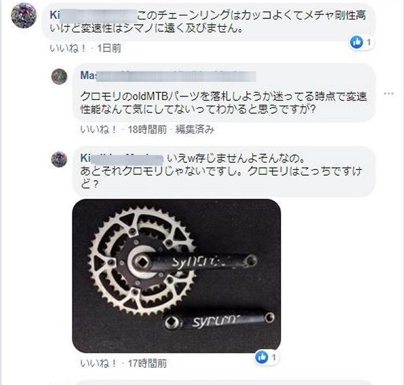Click the thumbs-up reaction badge below the crankset photo
This screenshot has width=404, height=385.
point(261,357)
